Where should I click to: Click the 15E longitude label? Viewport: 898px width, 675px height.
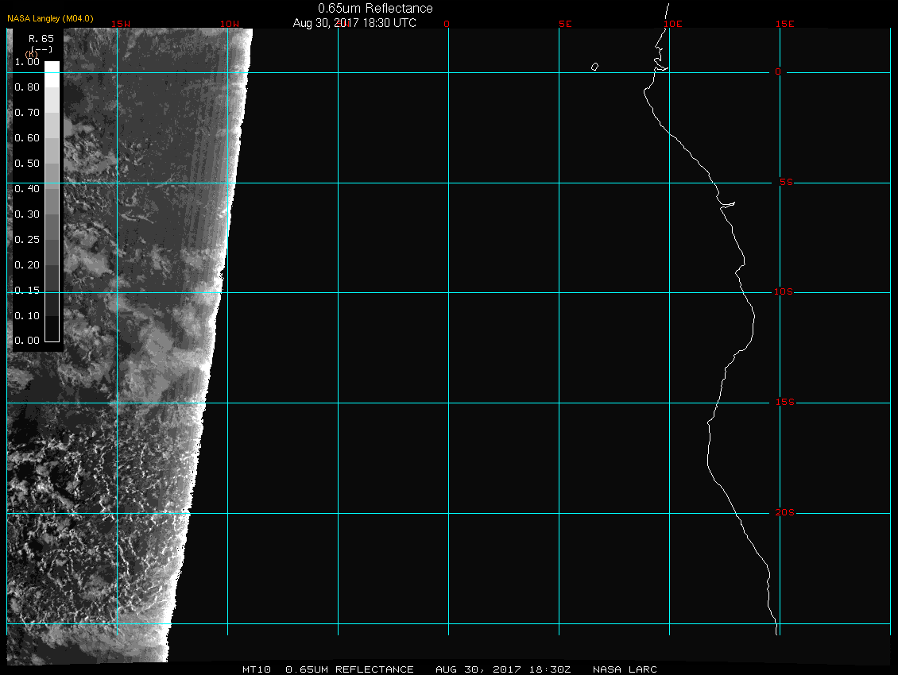784,24
